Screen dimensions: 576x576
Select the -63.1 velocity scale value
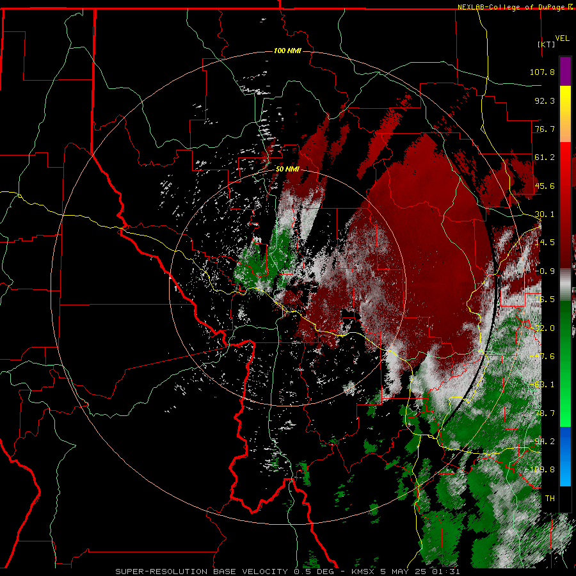tap(542, 385)
